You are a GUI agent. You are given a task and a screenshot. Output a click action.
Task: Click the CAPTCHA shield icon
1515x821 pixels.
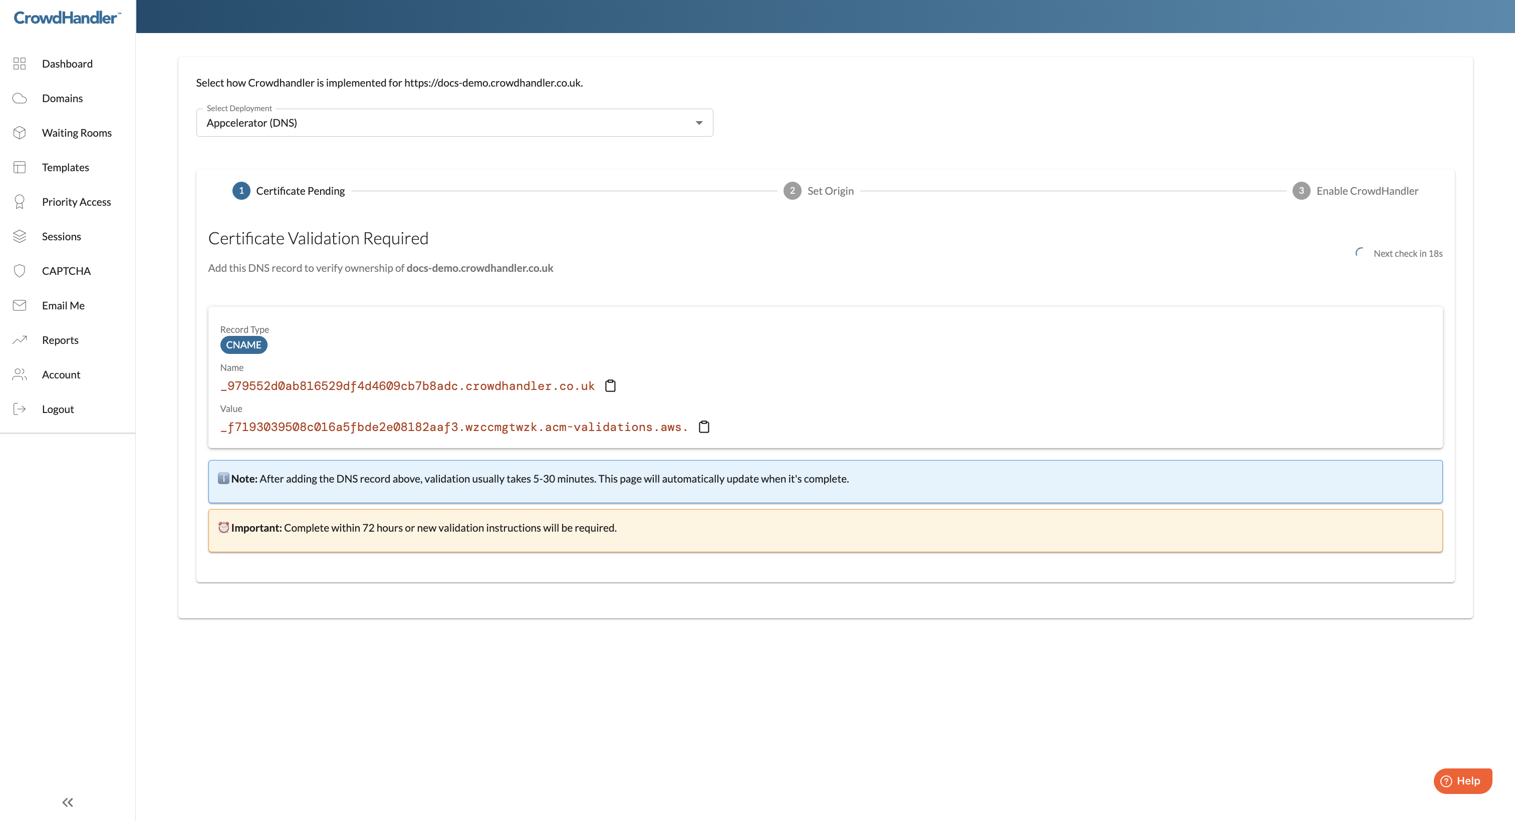(20, 271)
